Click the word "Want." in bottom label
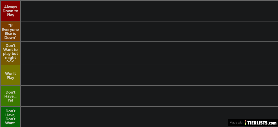The image size is (278, 127). pyautogui.click(x=11, y=123)
